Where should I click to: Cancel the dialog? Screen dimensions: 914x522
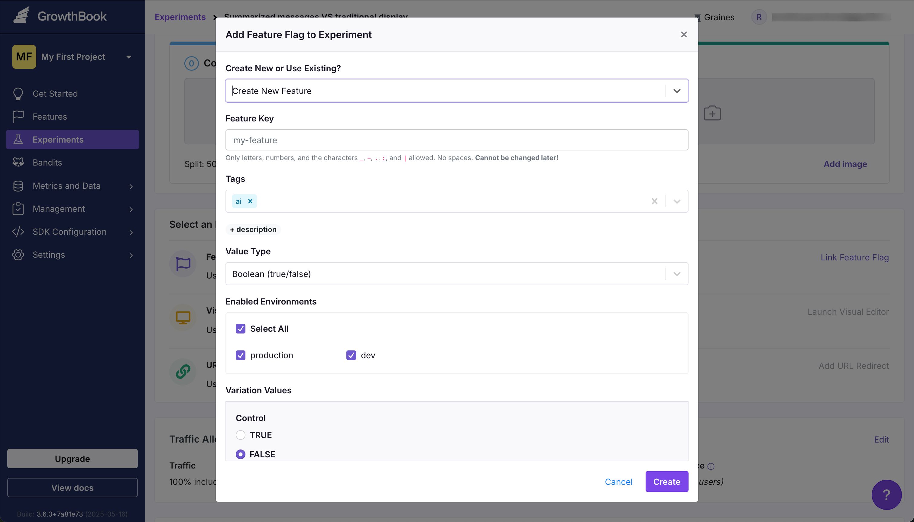point(618,482)
